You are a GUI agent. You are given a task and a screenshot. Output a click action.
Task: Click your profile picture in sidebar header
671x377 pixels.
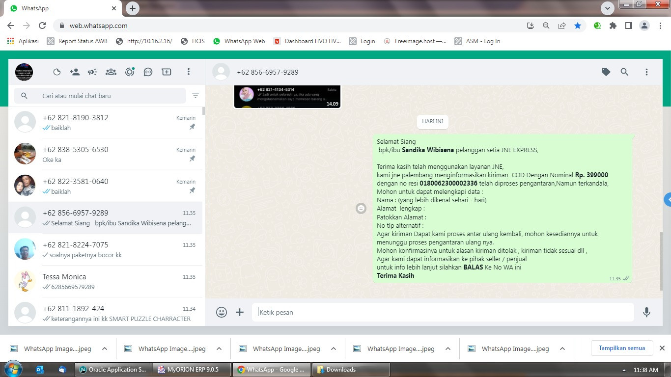pos(24,72)
